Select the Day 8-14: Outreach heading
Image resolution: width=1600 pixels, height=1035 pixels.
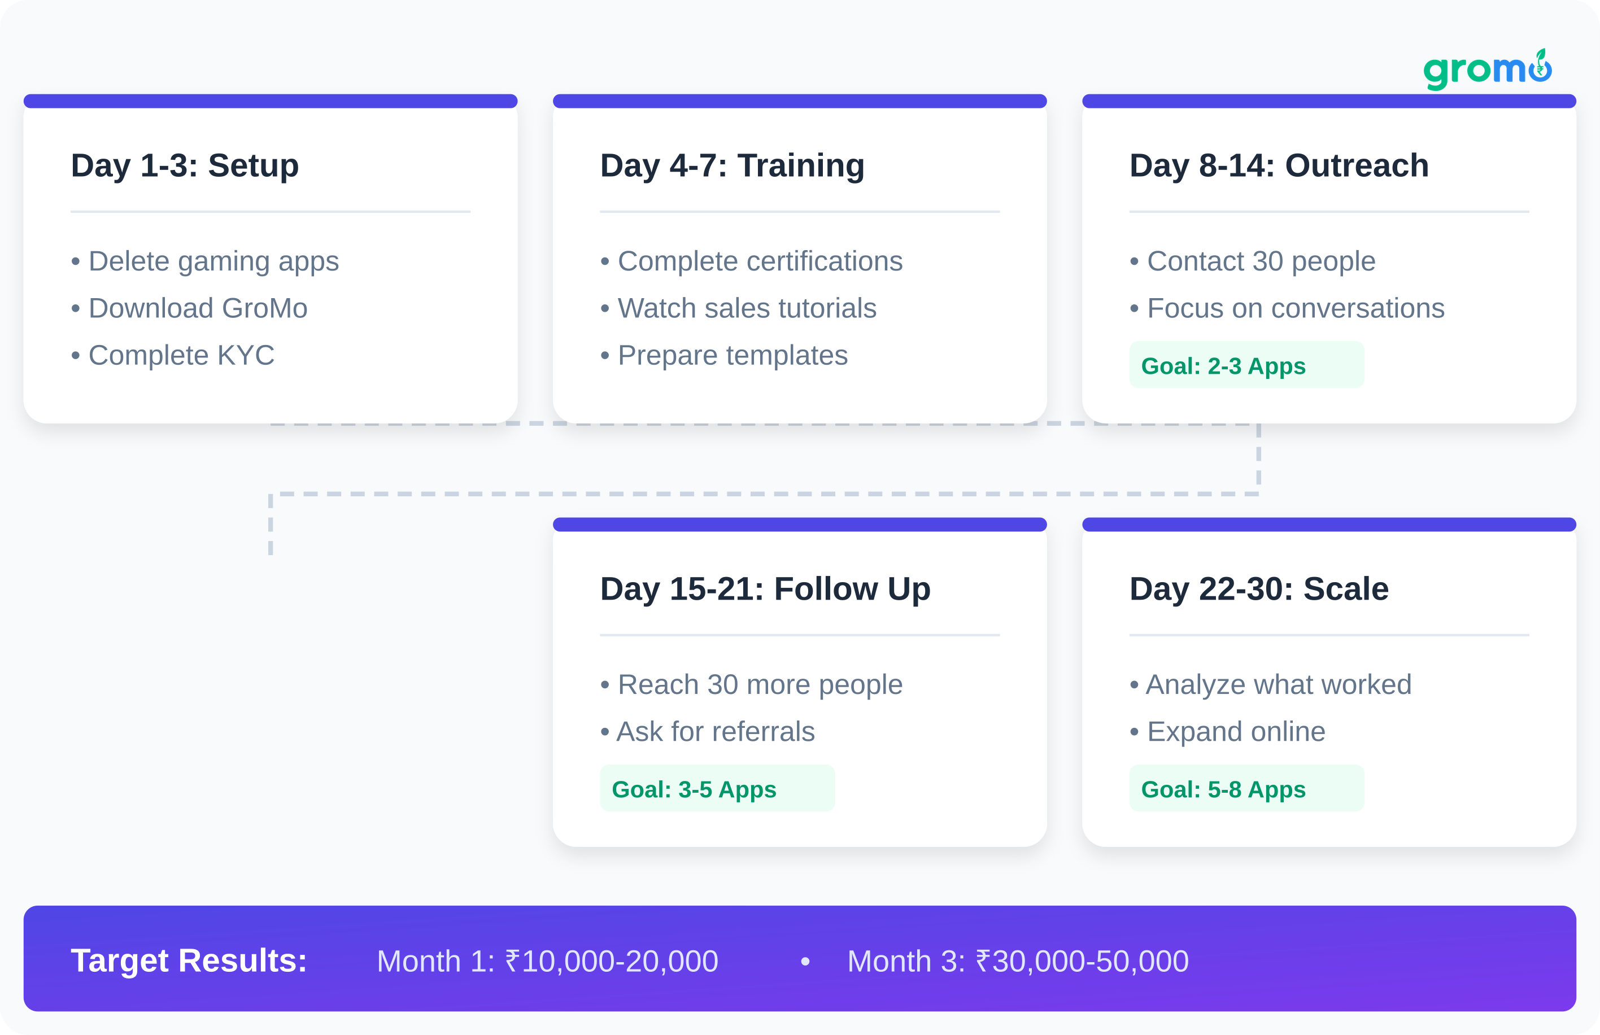point(1279,165)
